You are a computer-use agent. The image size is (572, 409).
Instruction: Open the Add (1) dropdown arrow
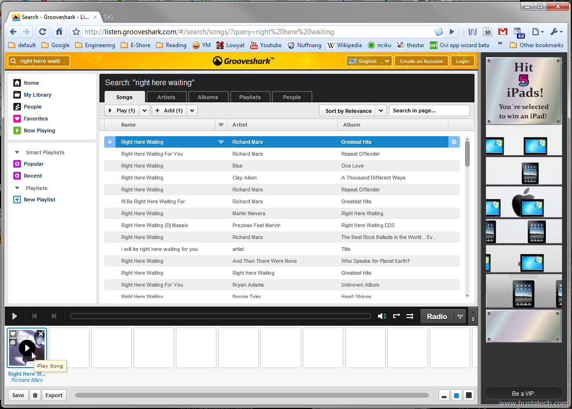(x=192, y=110)
